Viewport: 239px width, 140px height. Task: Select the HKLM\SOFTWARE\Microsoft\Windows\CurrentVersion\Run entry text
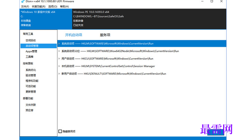click(x=117, y=44)
